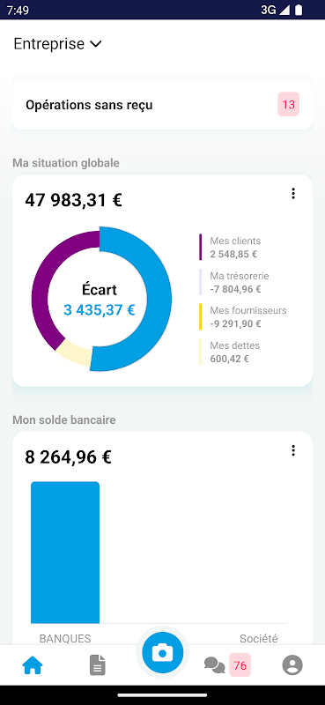Open the chat messages icon
This screenshot has height=705, width=325.
(214, 665)
